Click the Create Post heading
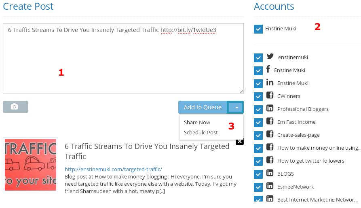 pyautogui.click(x=28, y=6)
